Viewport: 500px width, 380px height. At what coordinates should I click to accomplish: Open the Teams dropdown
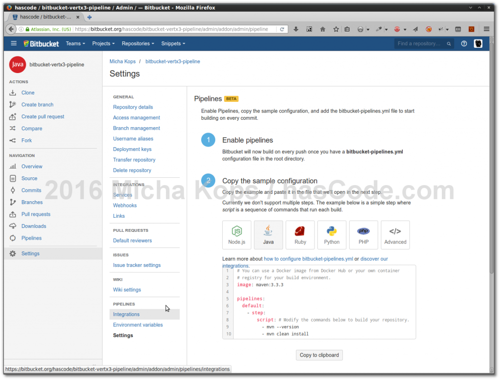click(x=75, y=43)
